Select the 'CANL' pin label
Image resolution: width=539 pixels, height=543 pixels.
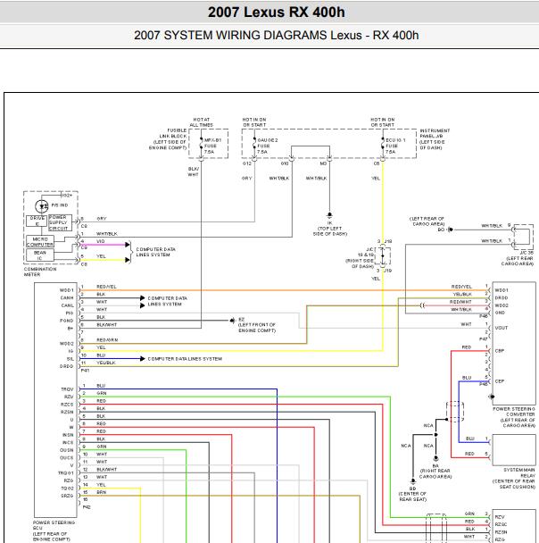[68, 305]
